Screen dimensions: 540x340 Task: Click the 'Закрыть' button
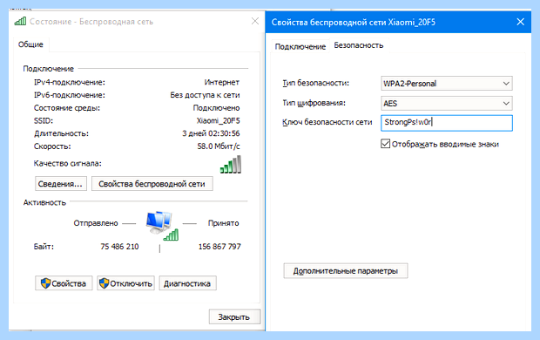(x=234, y=316)
